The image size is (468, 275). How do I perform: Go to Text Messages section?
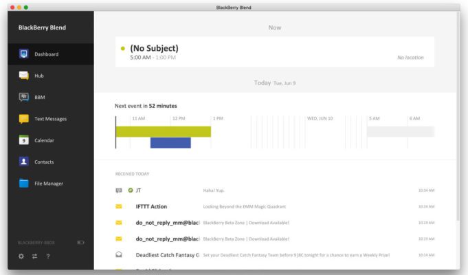tap(51, 119)
